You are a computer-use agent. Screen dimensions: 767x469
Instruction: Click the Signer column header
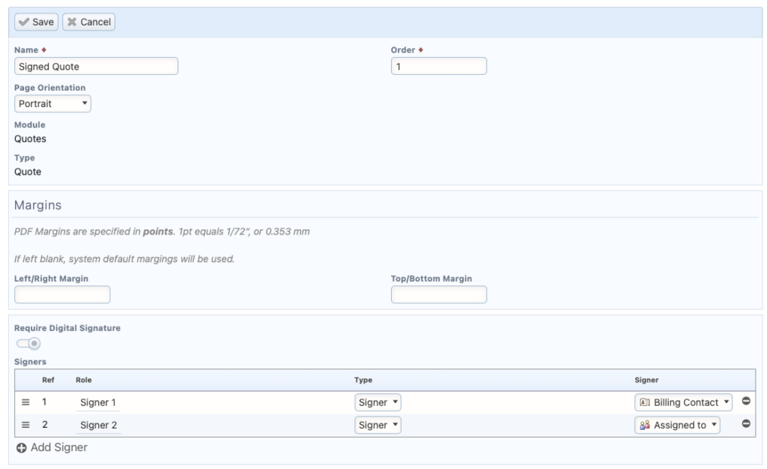[646, 380]
